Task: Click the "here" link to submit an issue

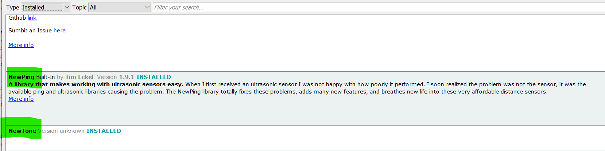Action: pos(59,31)
